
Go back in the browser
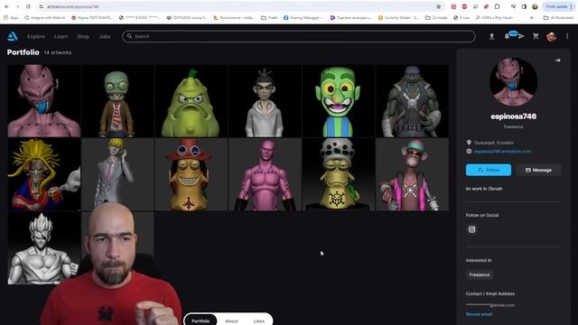pyautogui.click(x=6, y=6)
